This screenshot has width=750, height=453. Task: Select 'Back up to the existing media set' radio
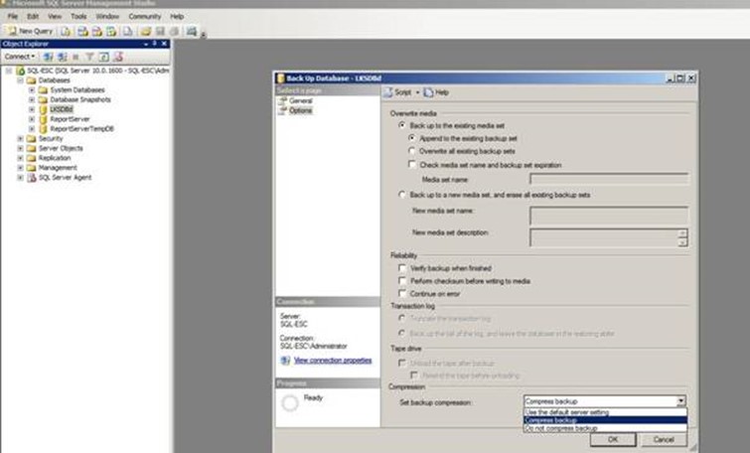tap(401, 125)
